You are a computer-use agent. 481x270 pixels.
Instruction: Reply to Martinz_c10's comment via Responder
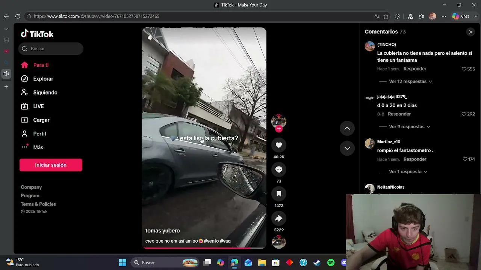(x=415, y=159)
